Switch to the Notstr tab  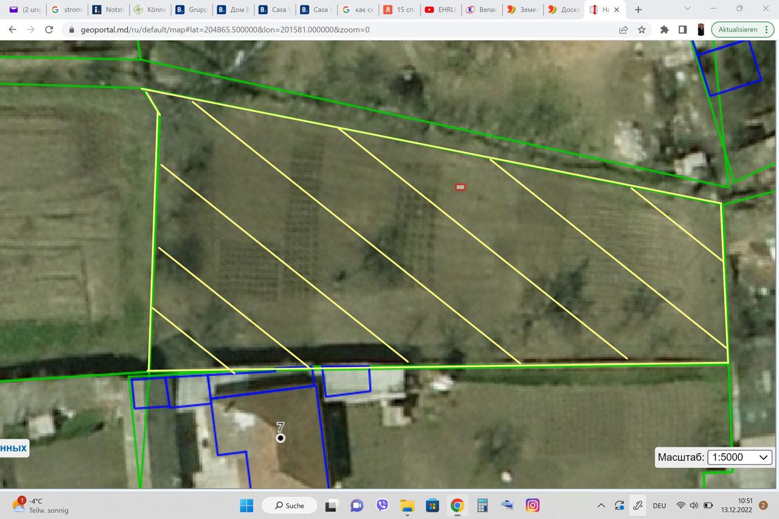click(108, 10)
